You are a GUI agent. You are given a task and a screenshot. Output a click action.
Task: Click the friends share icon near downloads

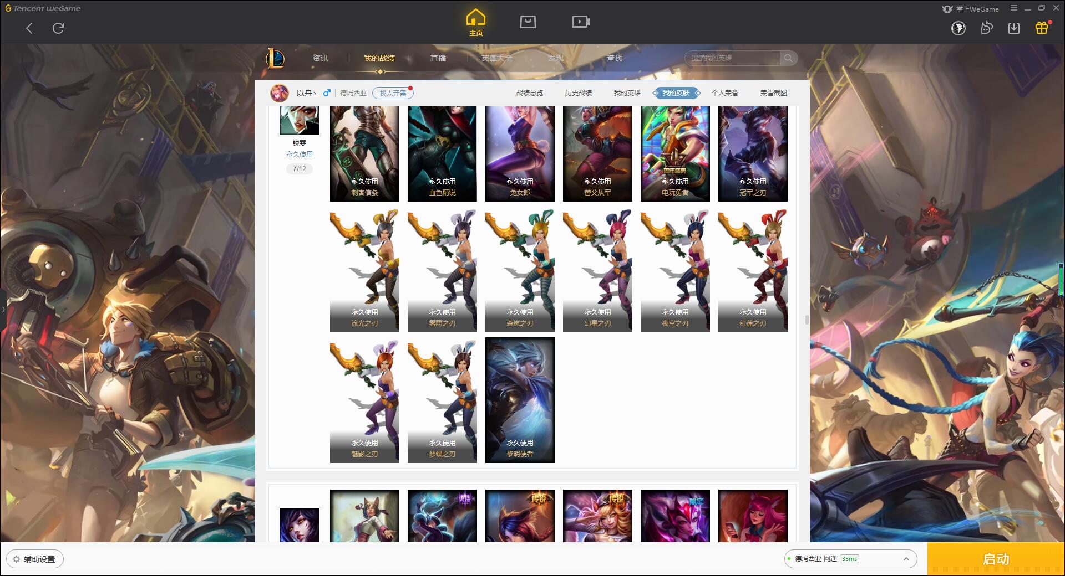[x=986, y=28]
